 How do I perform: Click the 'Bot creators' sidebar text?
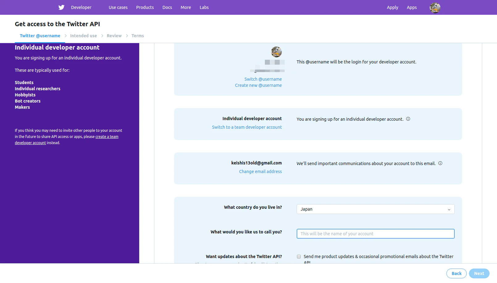click(27, 101)
